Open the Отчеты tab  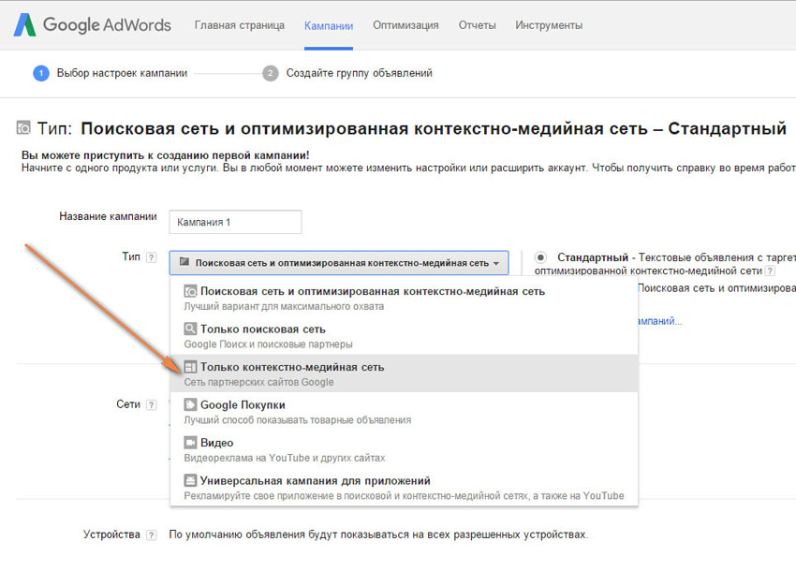click(x=478, y=25)
